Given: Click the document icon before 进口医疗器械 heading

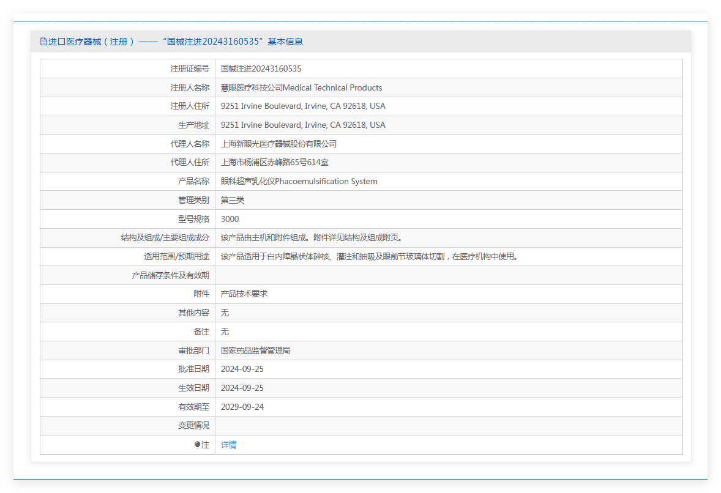Looking at the screenshot, I should click(x=43, y=42).
